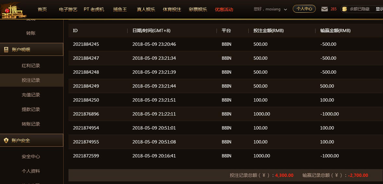Click the 平台 column header
Viewport: 383px width, 184px height.
click(226, 31)
